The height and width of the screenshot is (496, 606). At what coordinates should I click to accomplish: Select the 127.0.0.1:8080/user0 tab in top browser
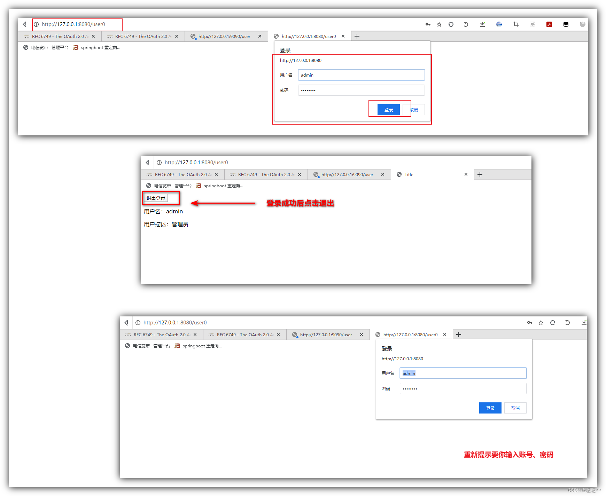pyautogui.click(x=309, y=36)
